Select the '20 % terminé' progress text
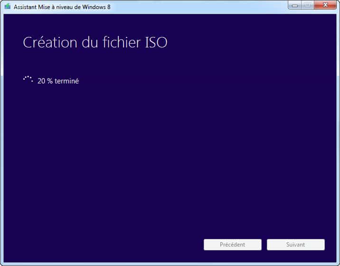340x266 pixels. [58, 81]
